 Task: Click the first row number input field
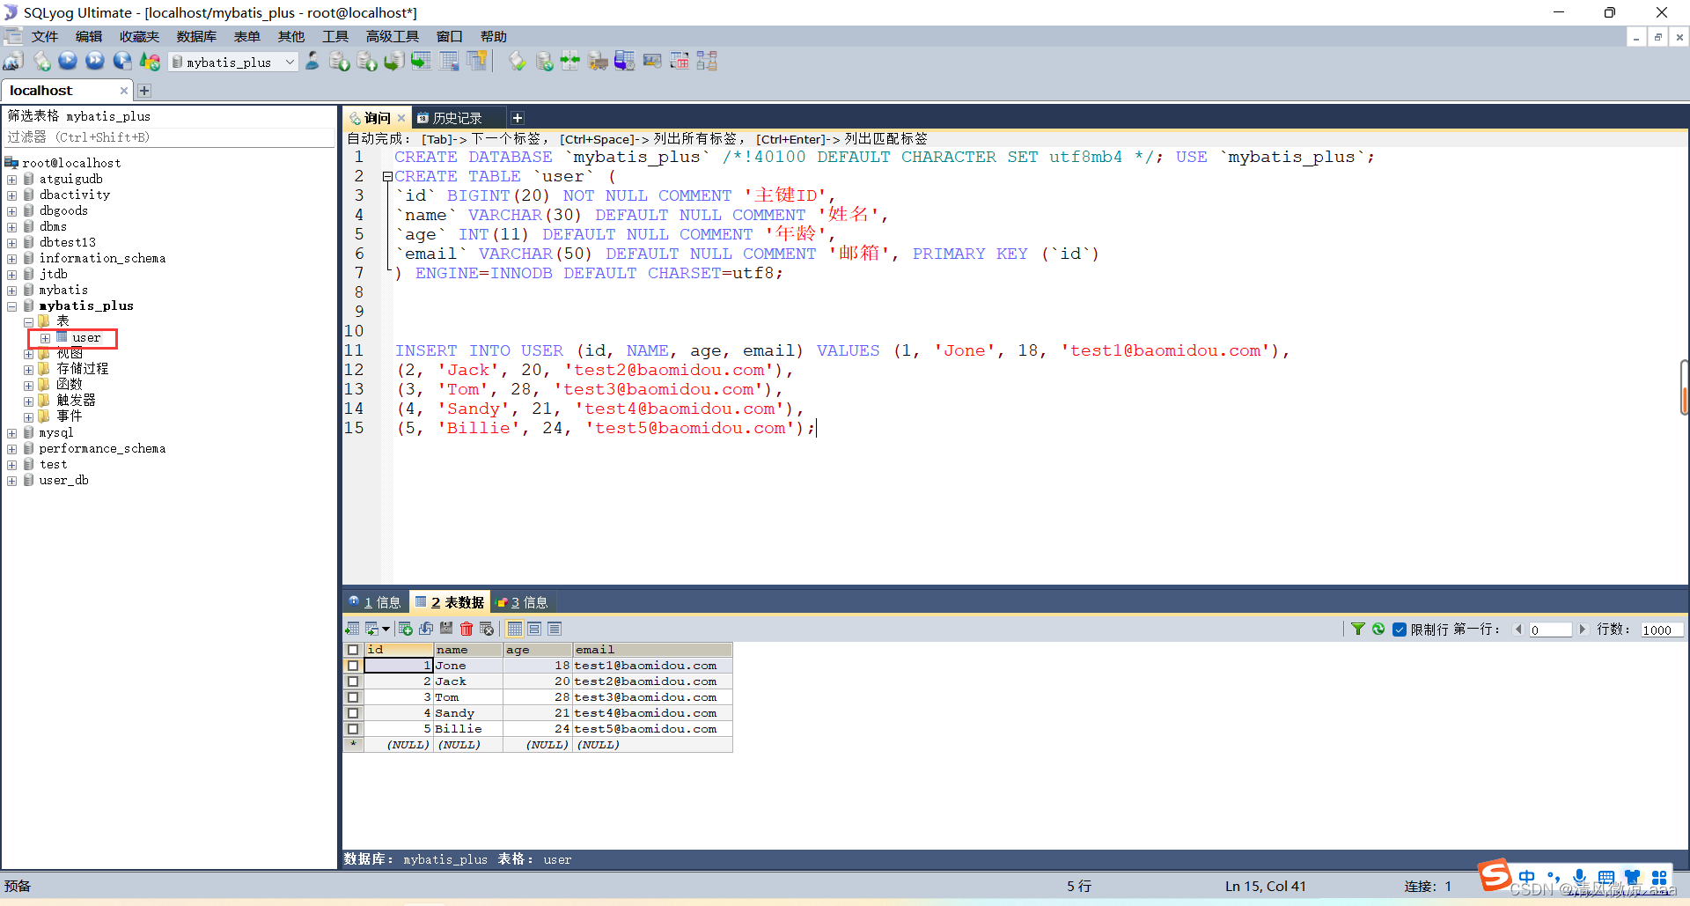(1550, 630)
